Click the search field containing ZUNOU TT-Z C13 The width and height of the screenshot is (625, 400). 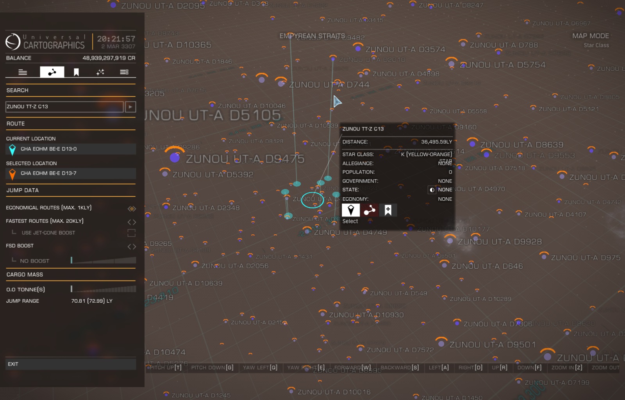tap(64, 107)
